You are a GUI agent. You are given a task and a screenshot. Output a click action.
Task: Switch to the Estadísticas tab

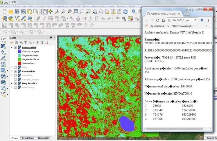(x=28, y=138)
